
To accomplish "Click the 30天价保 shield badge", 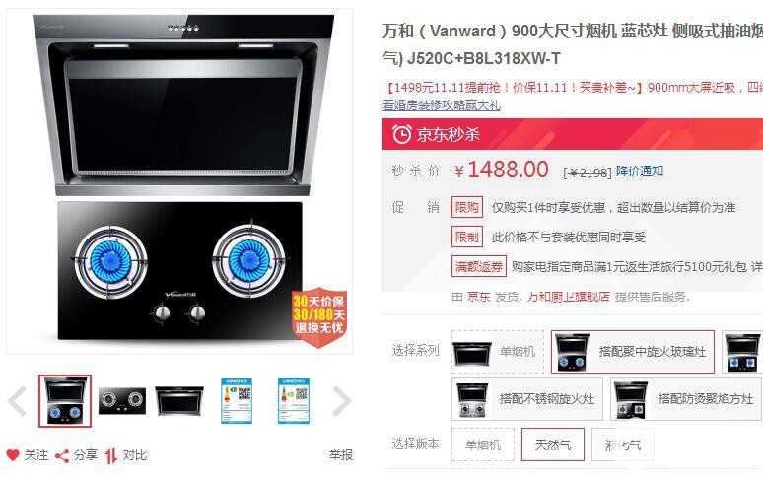I will [318, 316].
